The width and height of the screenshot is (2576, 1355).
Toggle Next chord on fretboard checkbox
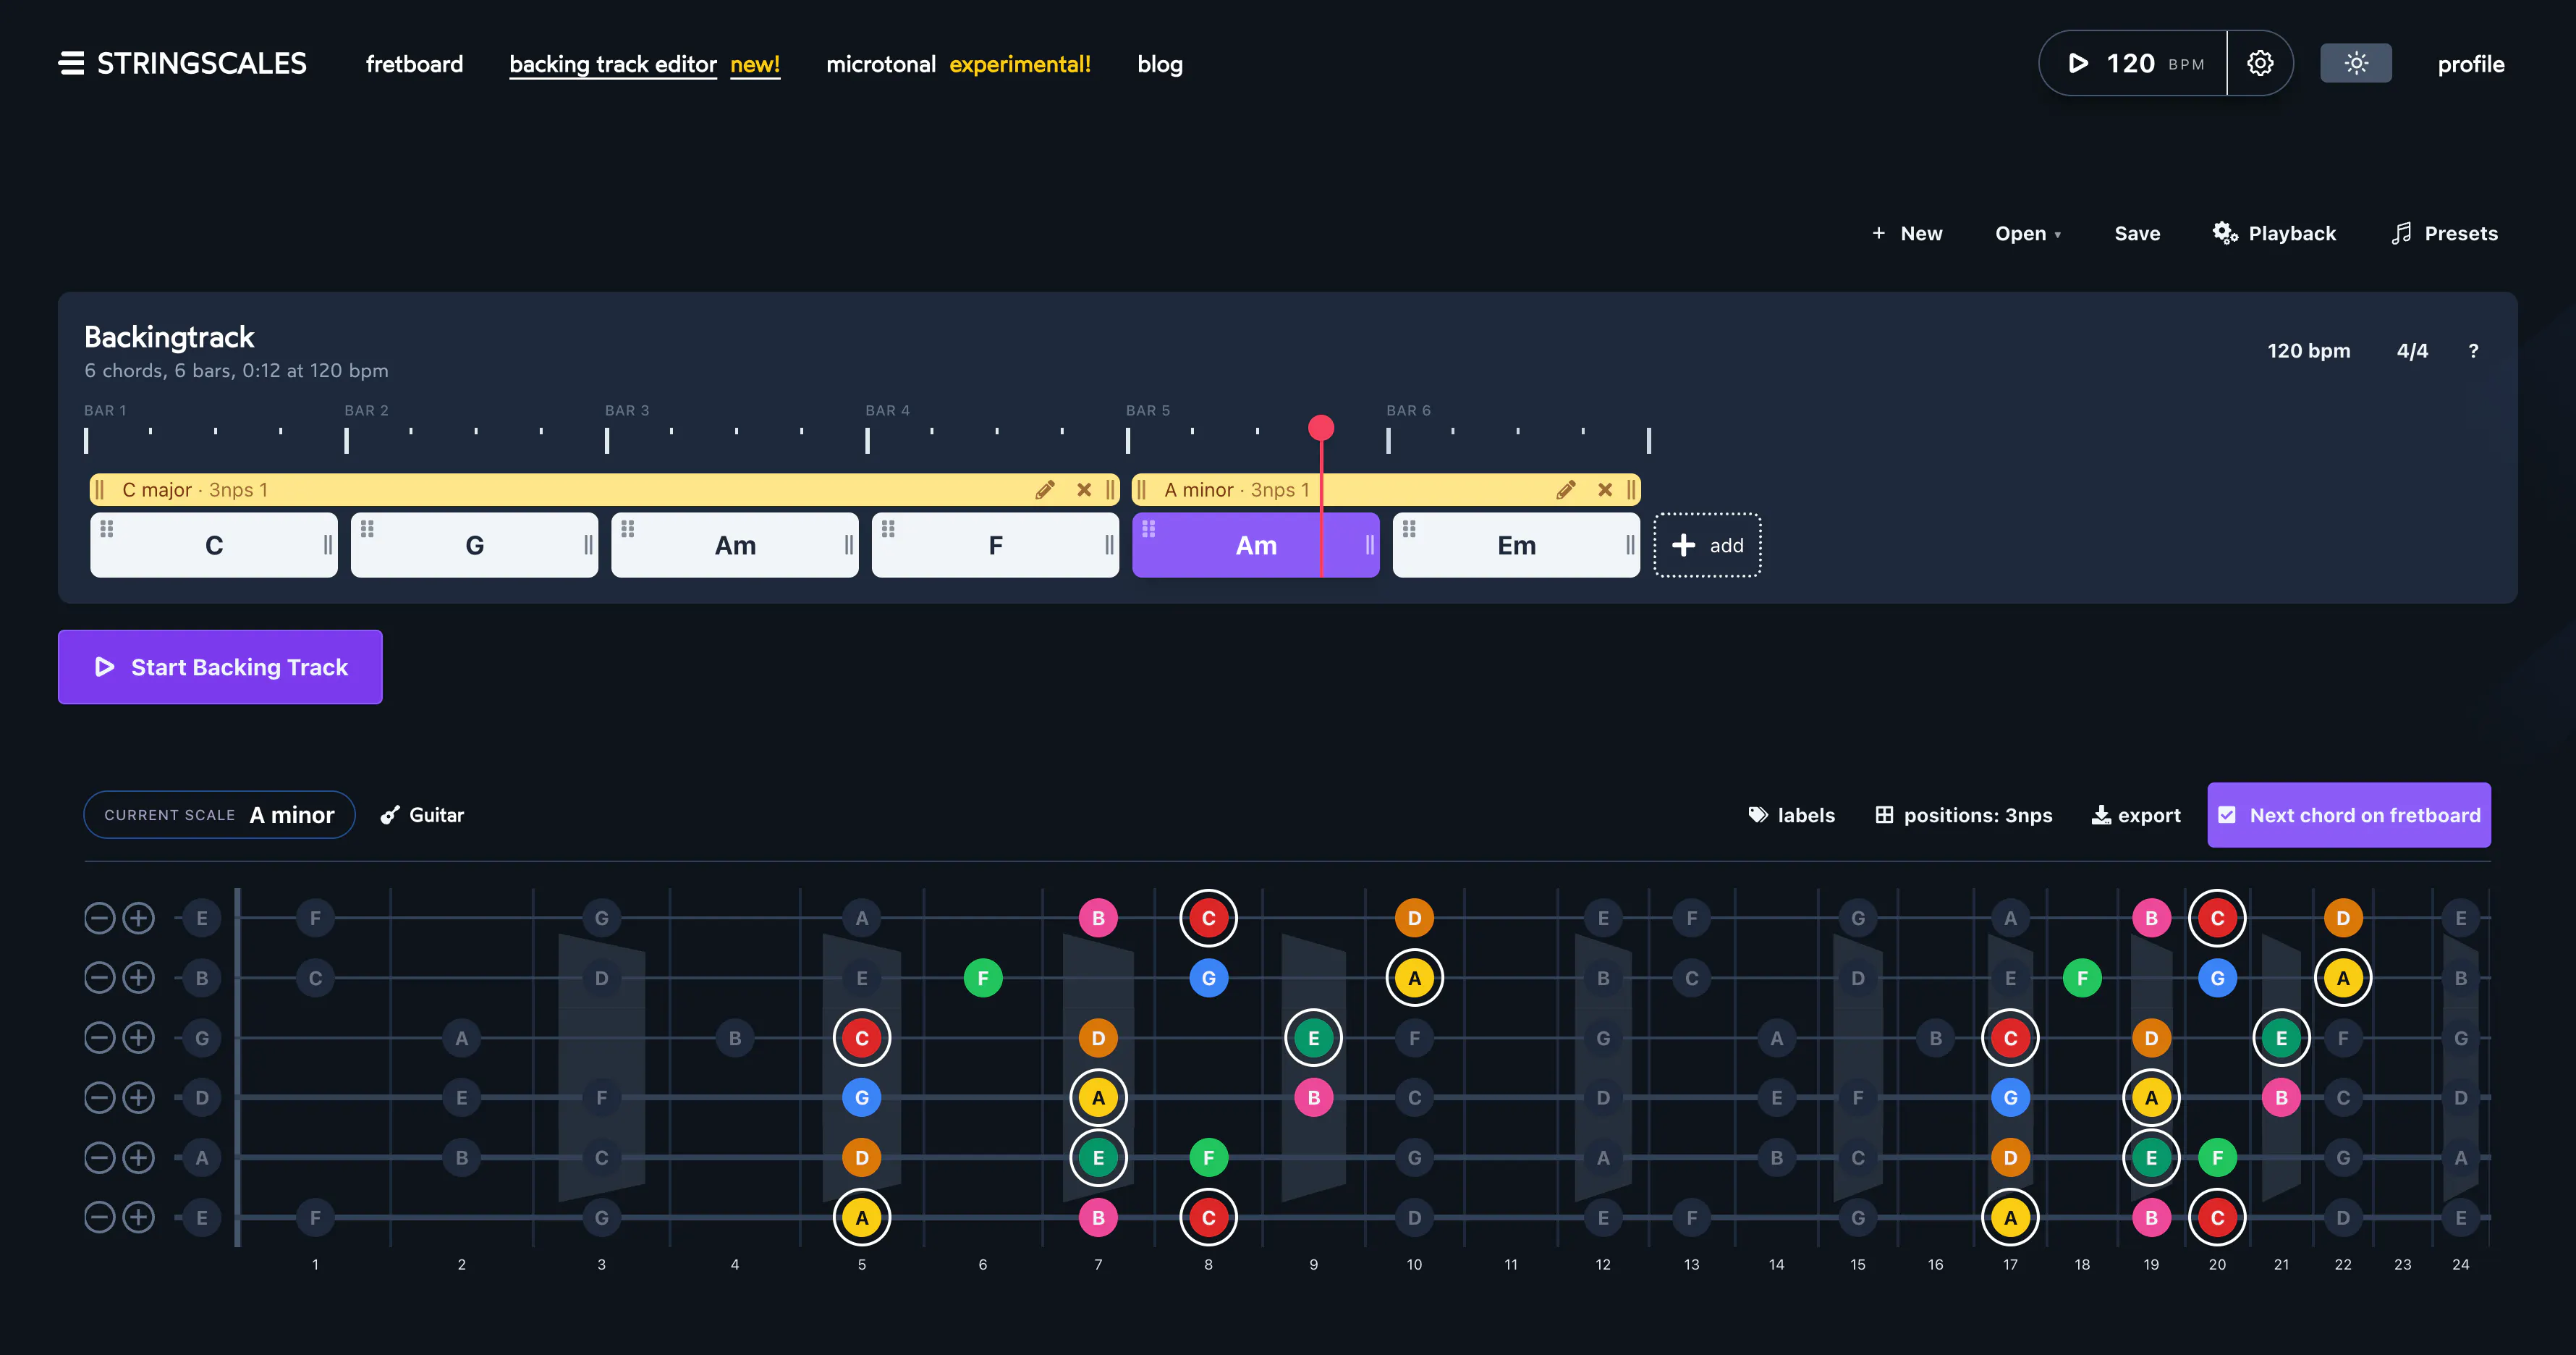[2348, 815]
